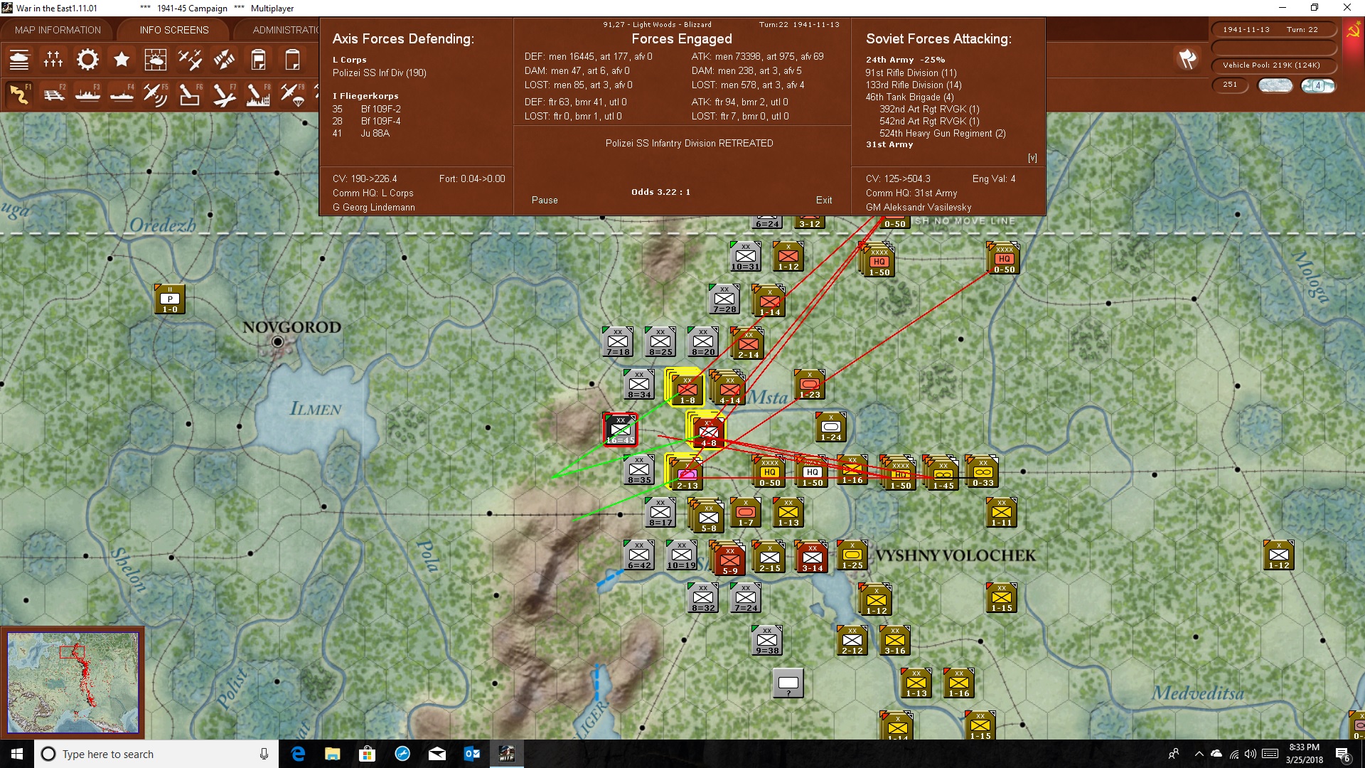Viewport: 1365px width, 768px height.
Task: Select the F2 rail mode icon
Action: click(53, 95)
